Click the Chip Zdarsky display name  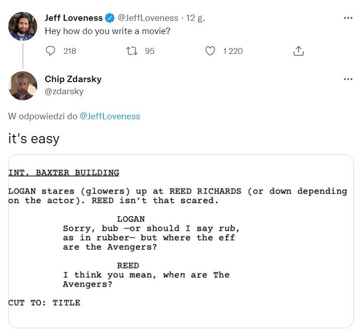73,79
